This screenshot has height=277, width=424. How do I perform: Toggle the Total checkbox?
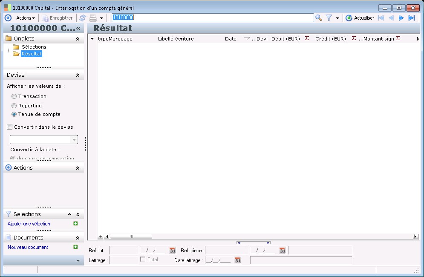point(143,259)
